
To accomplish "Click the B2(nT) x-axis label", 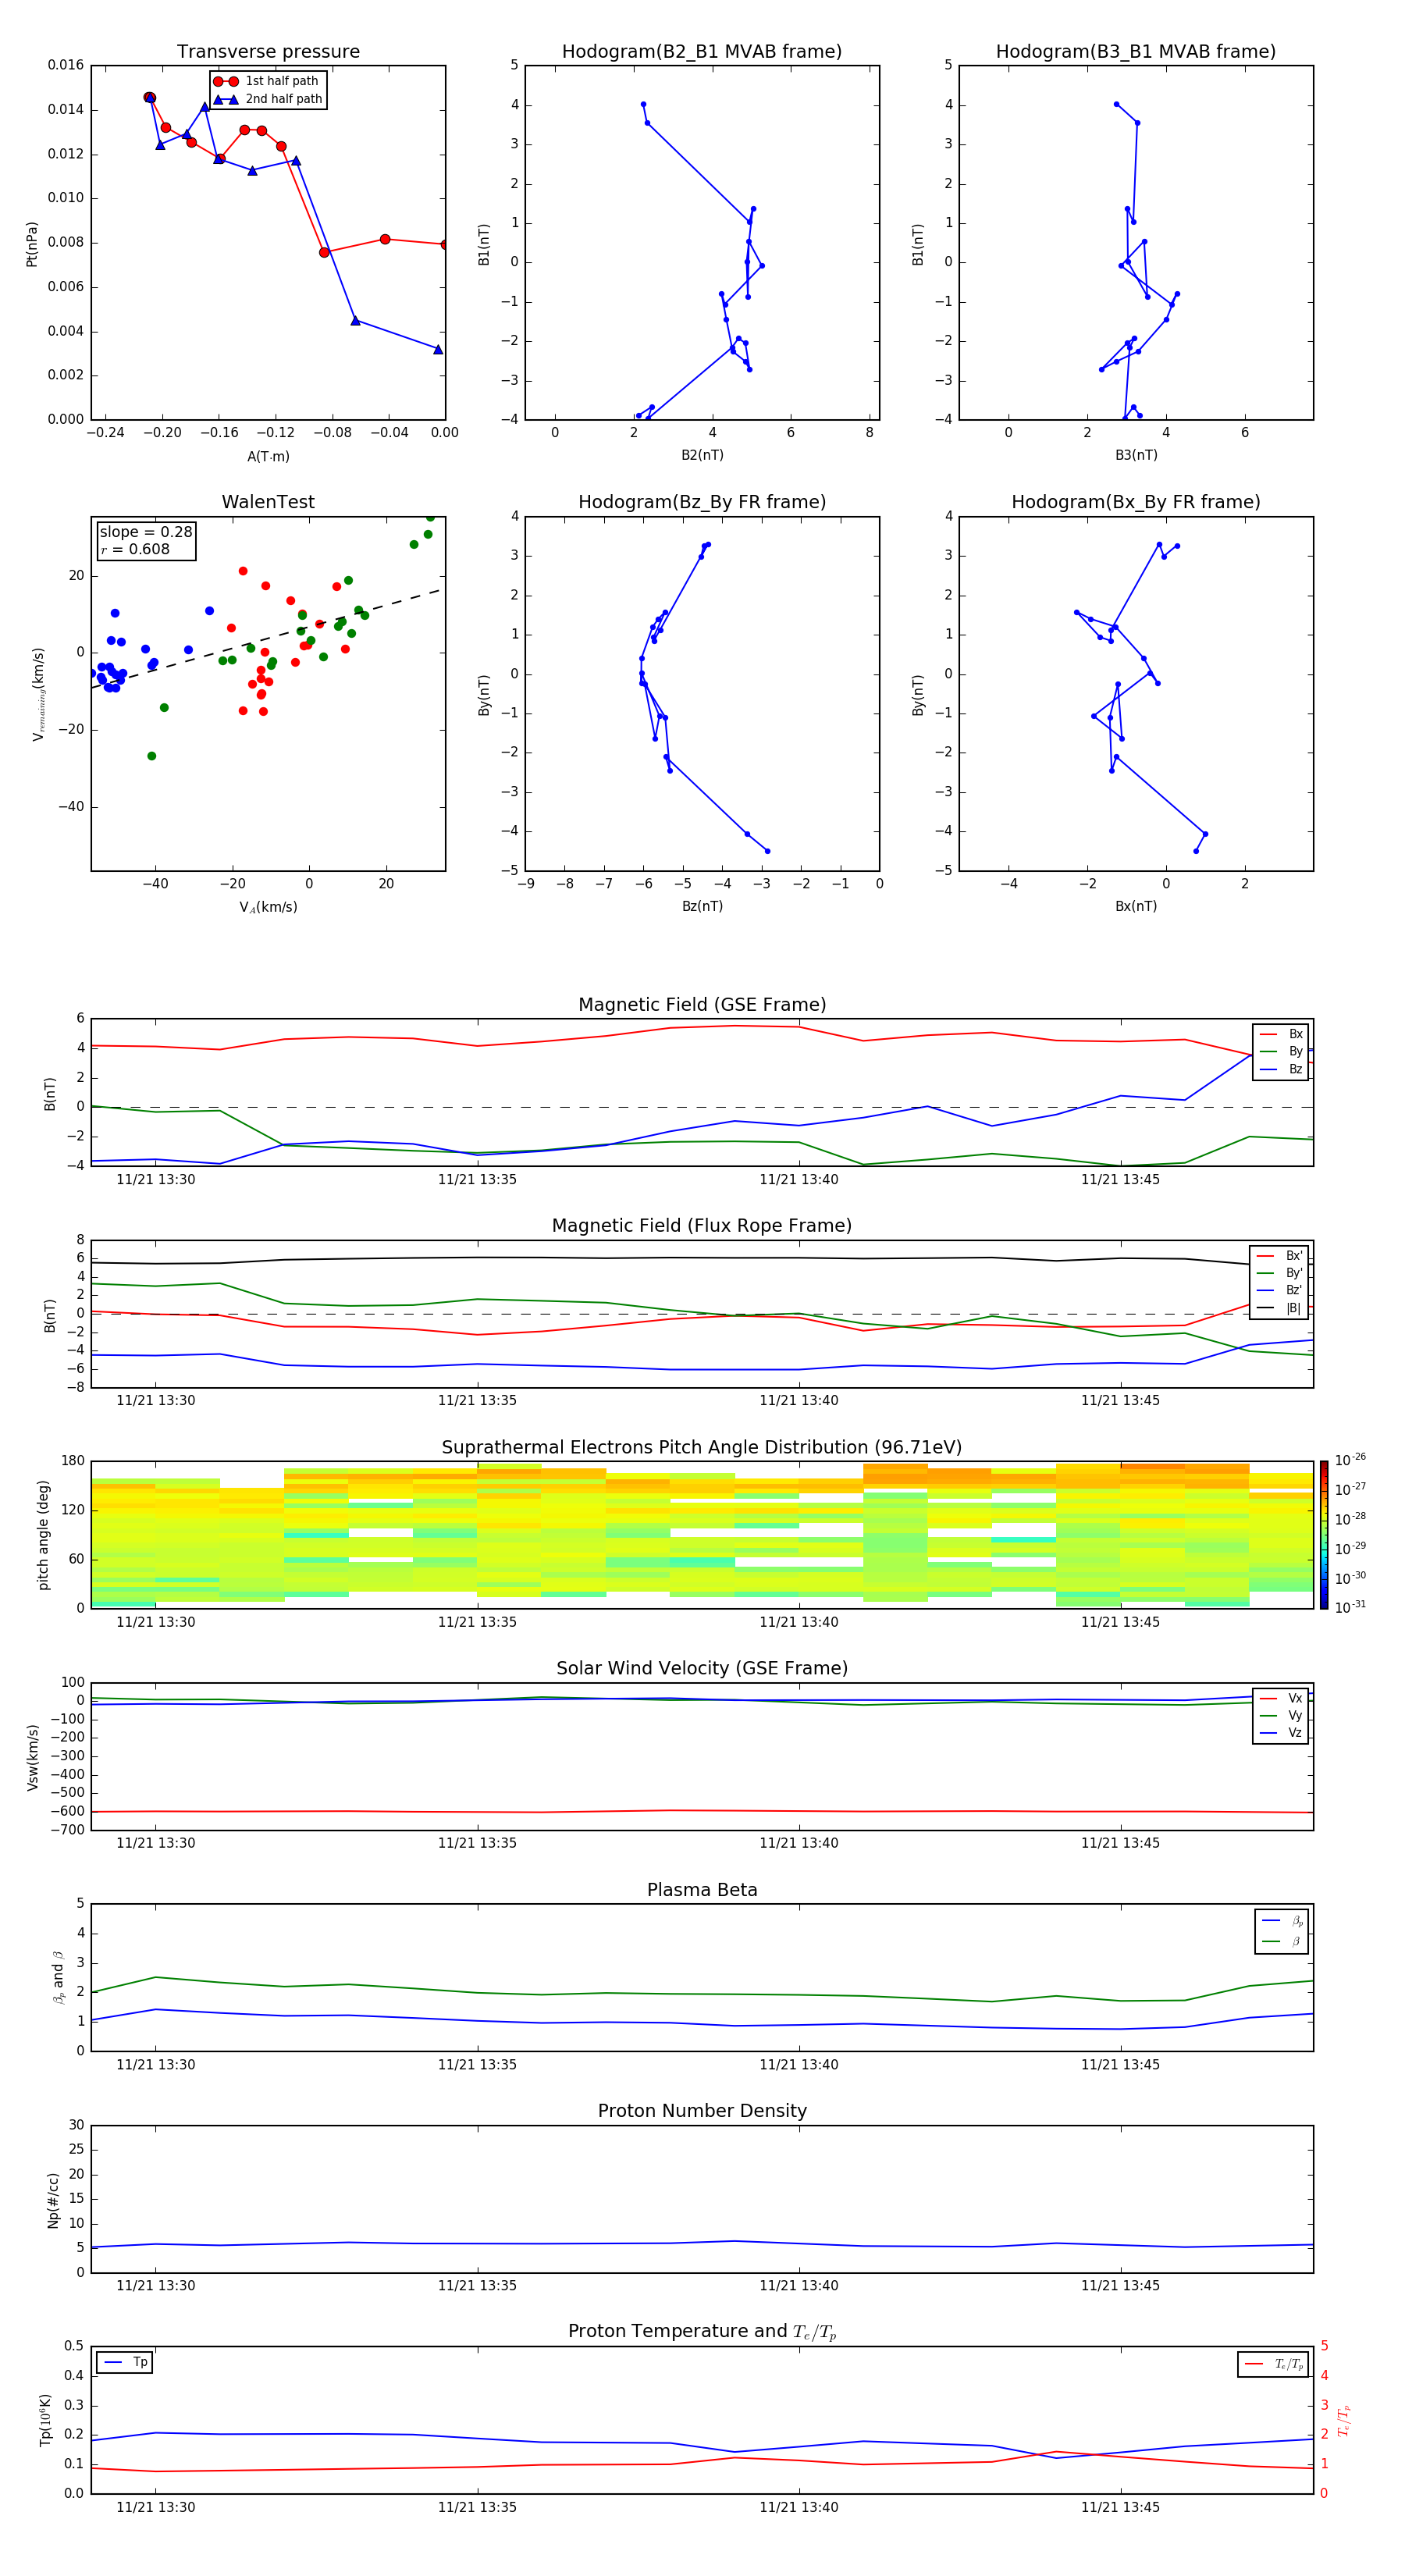I will 702,455.
